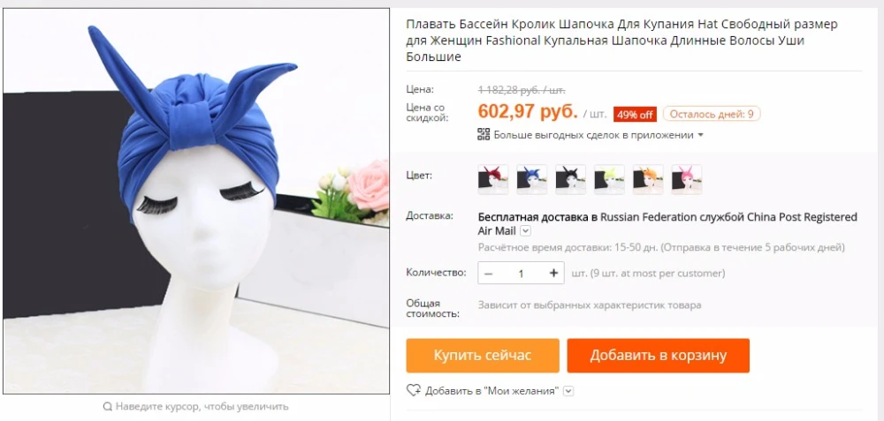Click the '49% off' discount badge
884x421 pixels.
(x=635, y=114)
